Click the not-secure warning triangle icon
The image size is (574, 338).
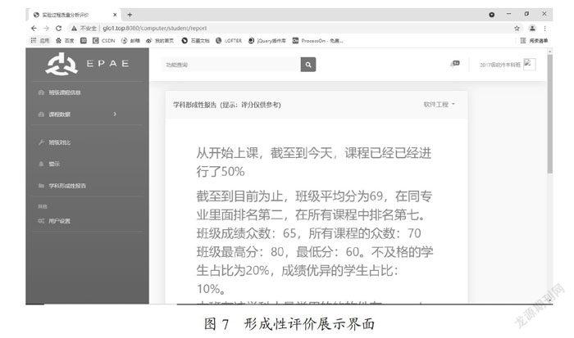74,28
